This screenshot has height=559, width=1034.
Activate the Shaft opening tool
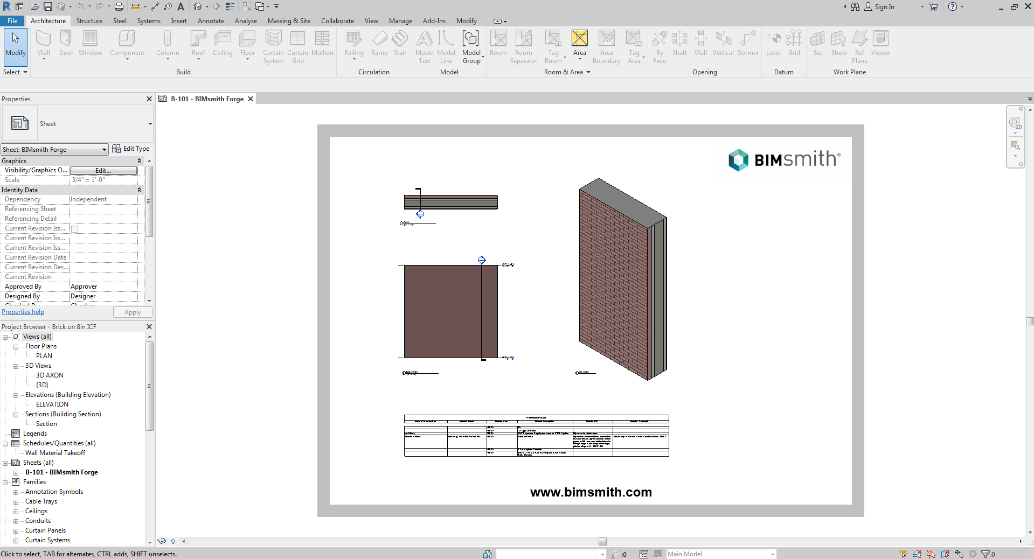point(679,44)
